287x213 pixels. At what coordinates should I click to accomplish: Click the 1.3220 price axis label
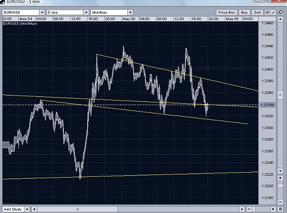pyautogui.click(x=267, y=174)
